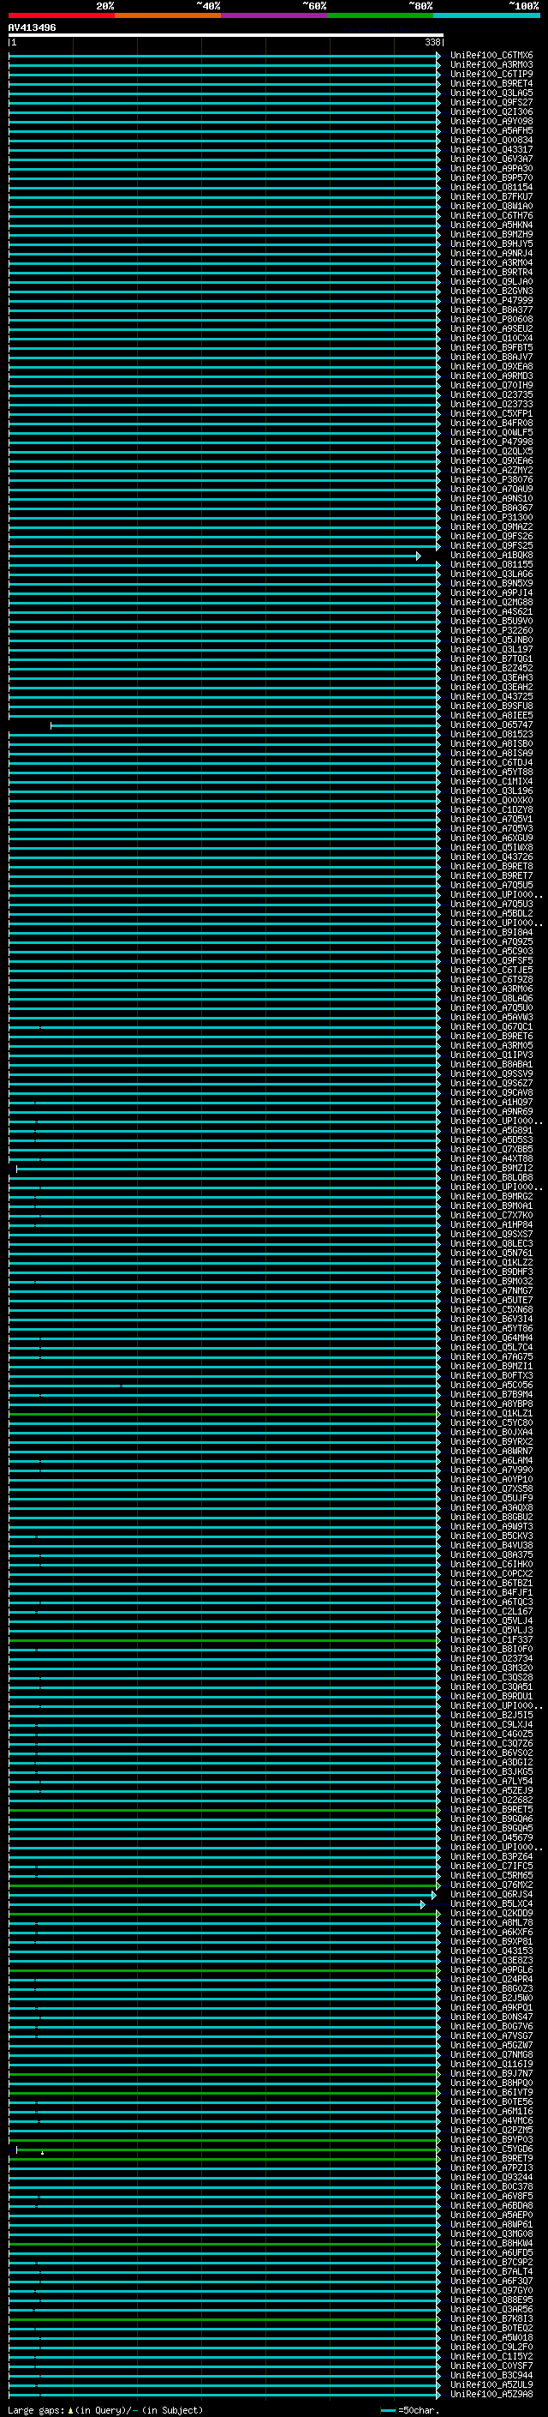Click the purple ~60% identity color segment

point(275,15)
